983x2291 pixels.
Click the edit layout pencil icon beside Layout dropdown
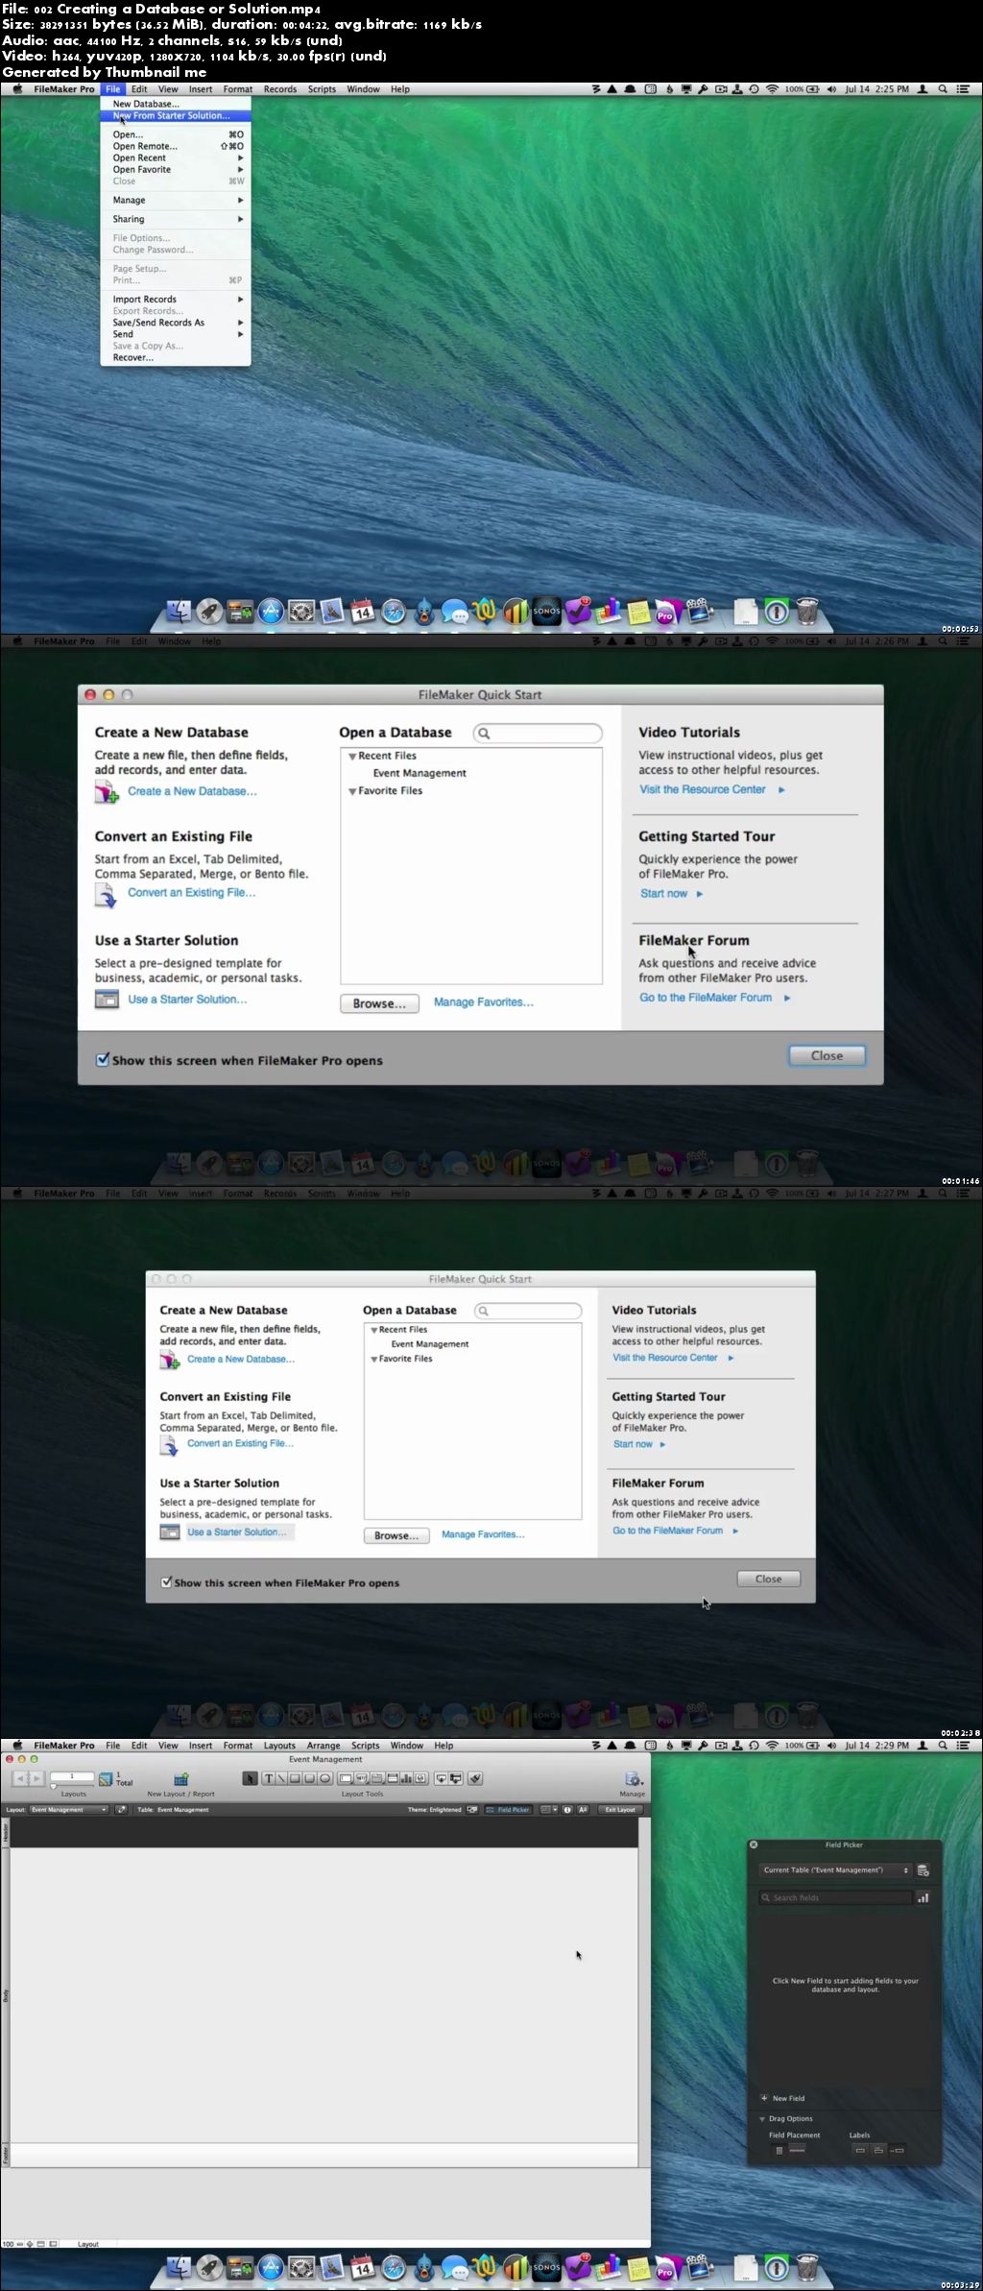pos(121,1809)
